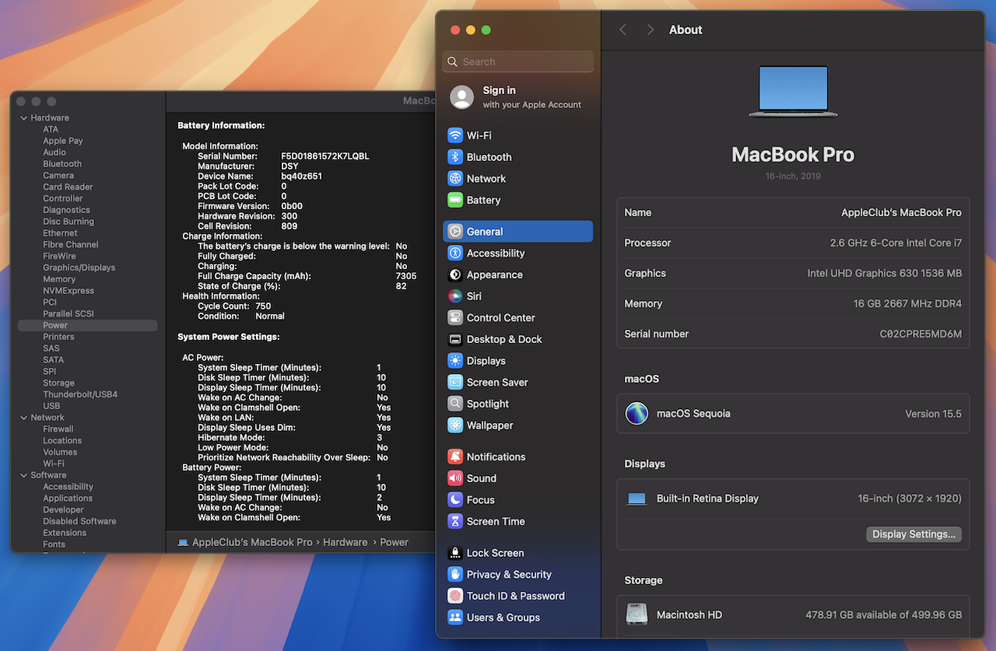Click the Apple Account avatar icon
The width and height of the screenshot is (996, 651).
pos(461,97)
